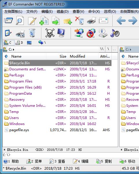Click the skull and crossbones icon

point(50,33)
